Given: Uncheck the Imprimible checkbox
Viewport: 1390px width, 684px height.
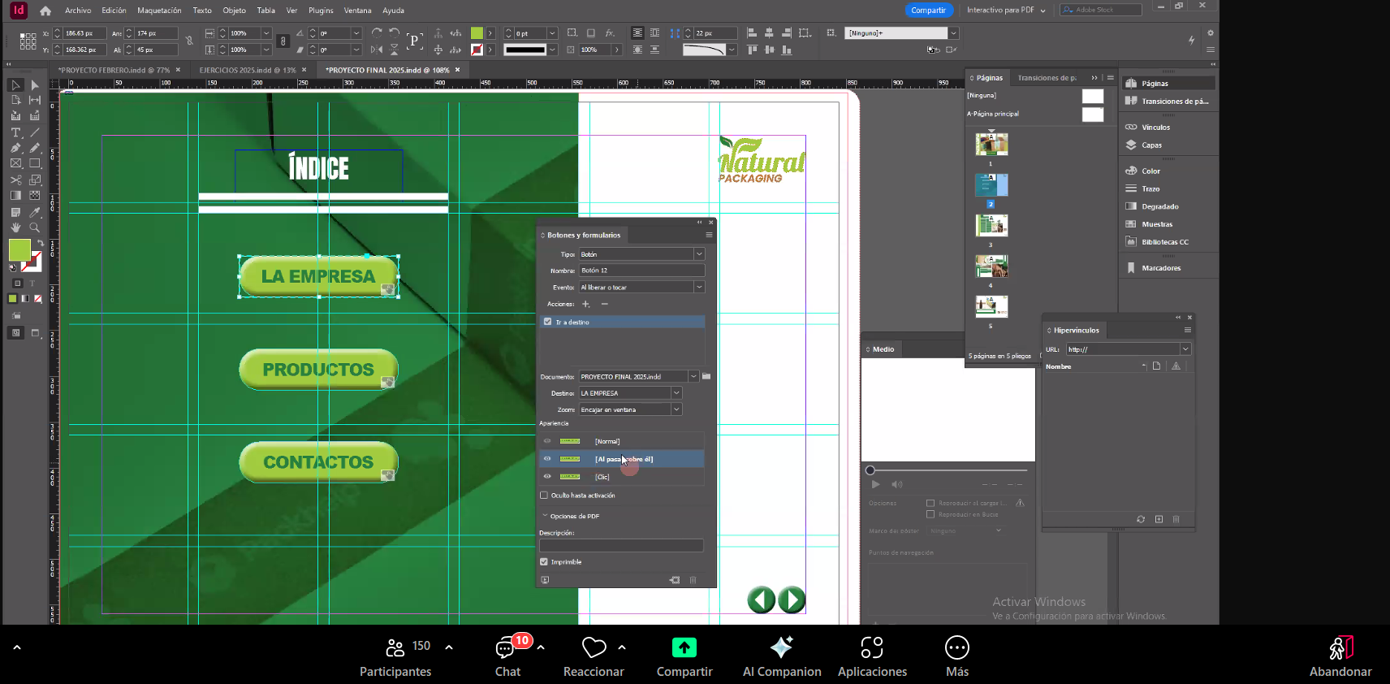Looking at the screenshot, I should [544, 561].
